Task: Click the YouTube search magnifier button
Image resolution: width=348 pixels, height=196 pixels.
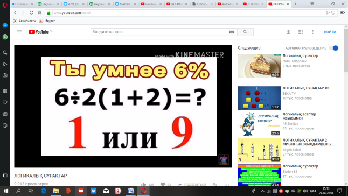Action: pos(245,32)
